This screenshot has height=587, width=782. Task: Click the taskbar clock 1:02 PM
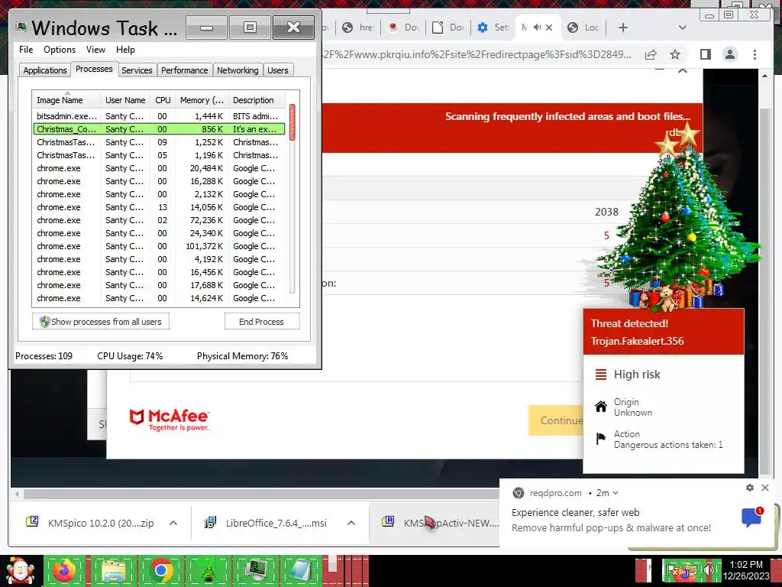click(746, 570)
